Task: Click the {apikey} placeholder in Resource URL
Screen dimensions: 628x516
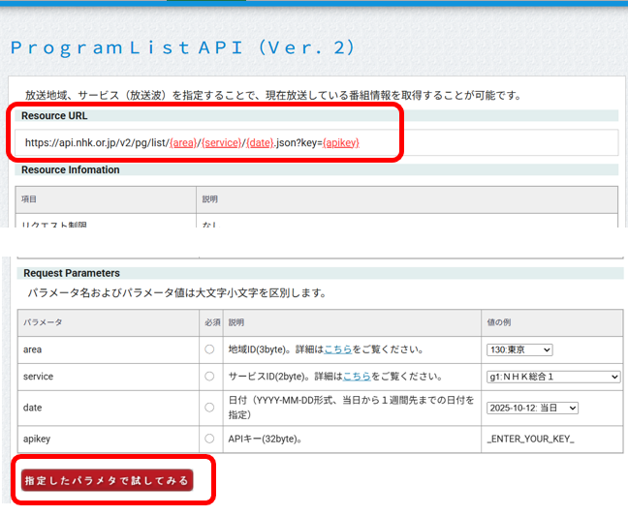Action: [339, 142]
